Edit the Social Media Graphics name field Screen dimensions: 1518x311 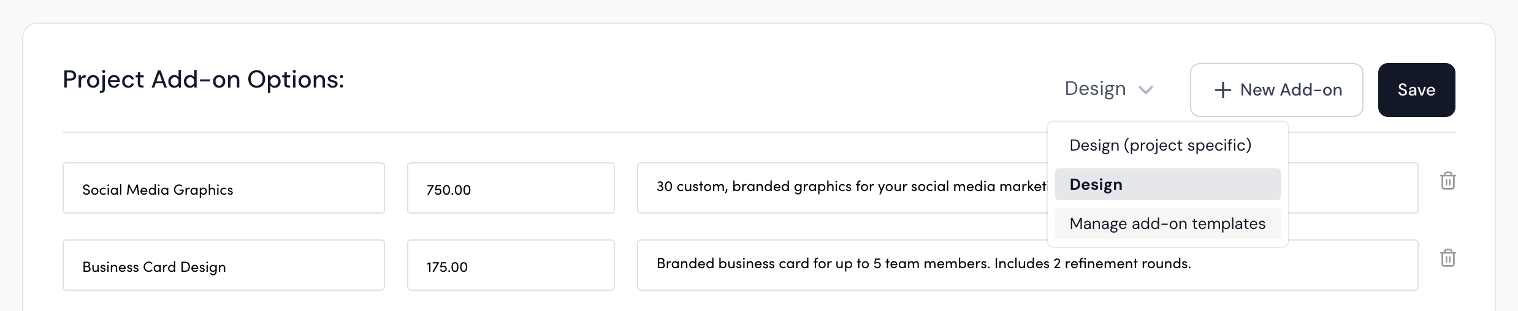coord(223,189)
